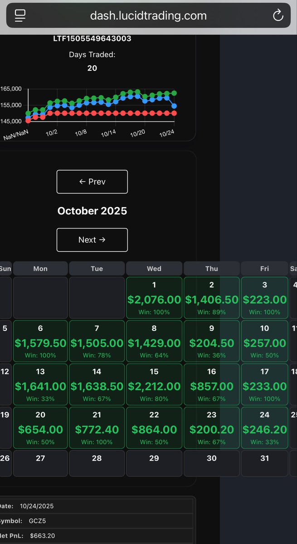View October 21 cell with $772.40
Image resolution: width=297 pixels, height=544 pixels.
[x=97, y=427]
